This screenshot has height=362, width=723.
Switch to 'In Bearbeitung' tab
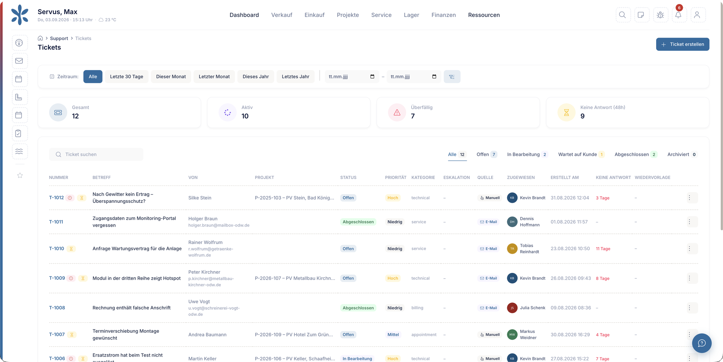(x=527, y=154)
